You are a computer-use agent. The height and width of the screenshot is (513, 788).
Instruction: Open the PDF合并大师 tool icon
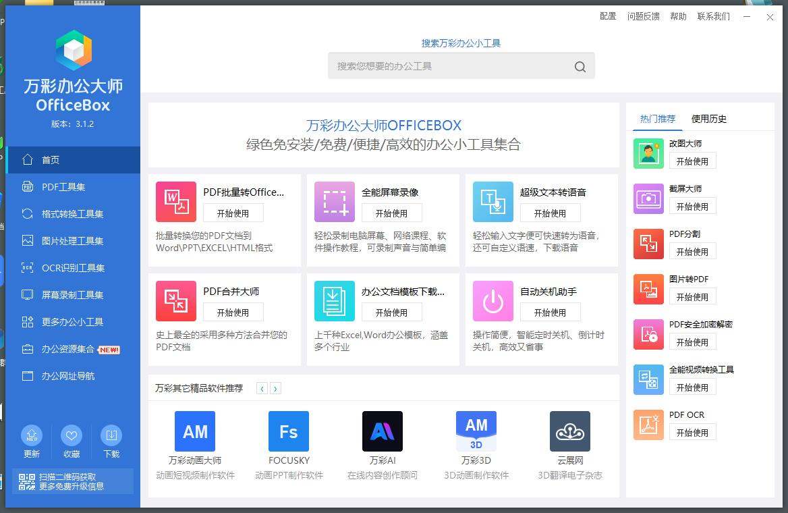(x=176, y=301)
